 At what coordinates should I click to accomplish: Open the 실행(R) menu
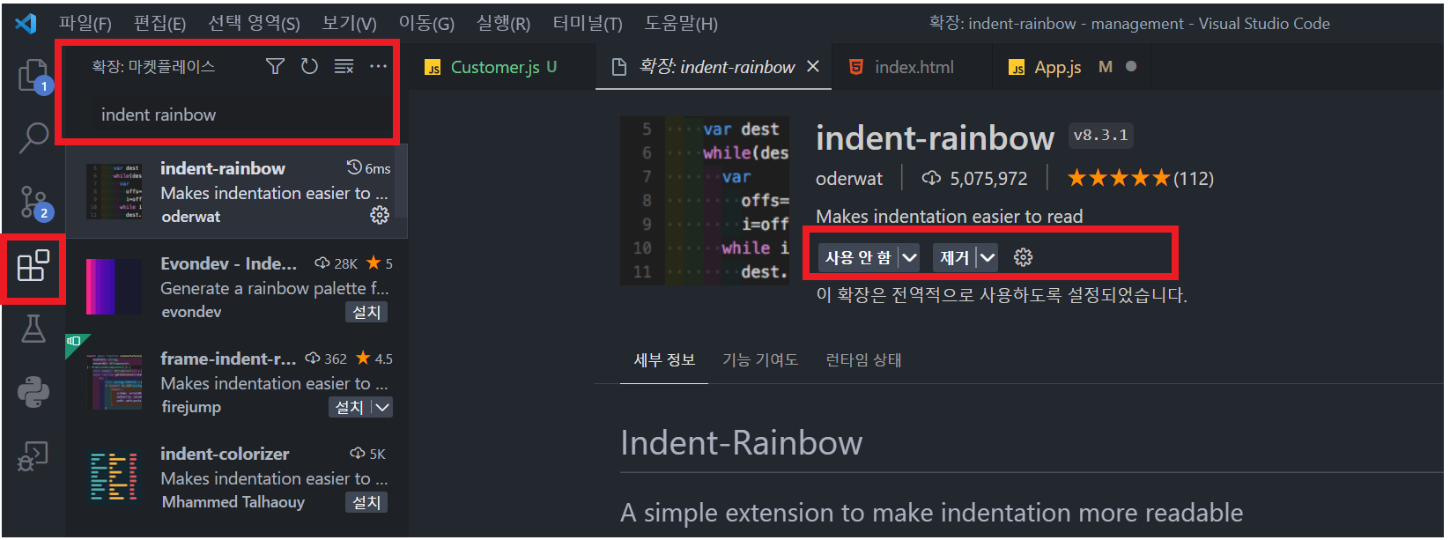click(x=503, y=23)
